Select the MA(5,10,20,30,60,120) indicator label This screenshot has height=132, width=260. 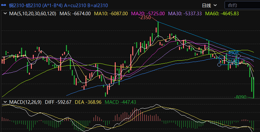[32, 14]
